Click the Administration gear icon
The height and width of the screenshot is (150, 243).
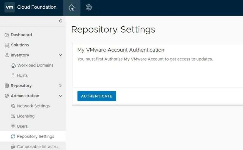[x=7, y=96]
